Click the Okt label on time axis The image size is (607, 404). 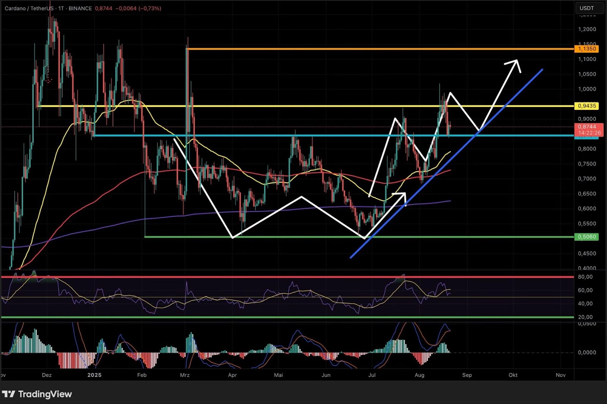click(513, 375)
